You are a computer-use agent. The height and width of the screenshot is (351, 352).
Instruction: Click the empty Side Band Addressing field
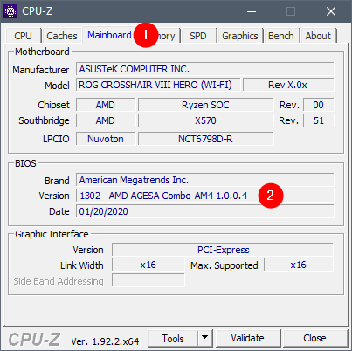[148, 280]
